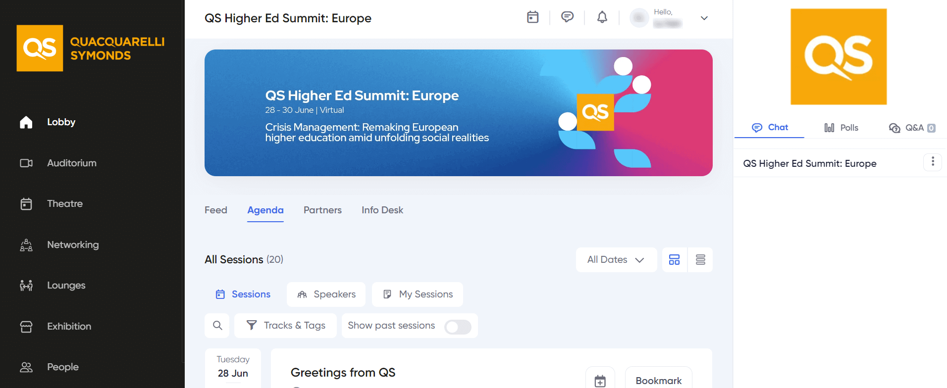Image resolution: width=947 pixels, height=388 pixels.
Task: Show the Speakers list
Action: (x=326, y=294)
